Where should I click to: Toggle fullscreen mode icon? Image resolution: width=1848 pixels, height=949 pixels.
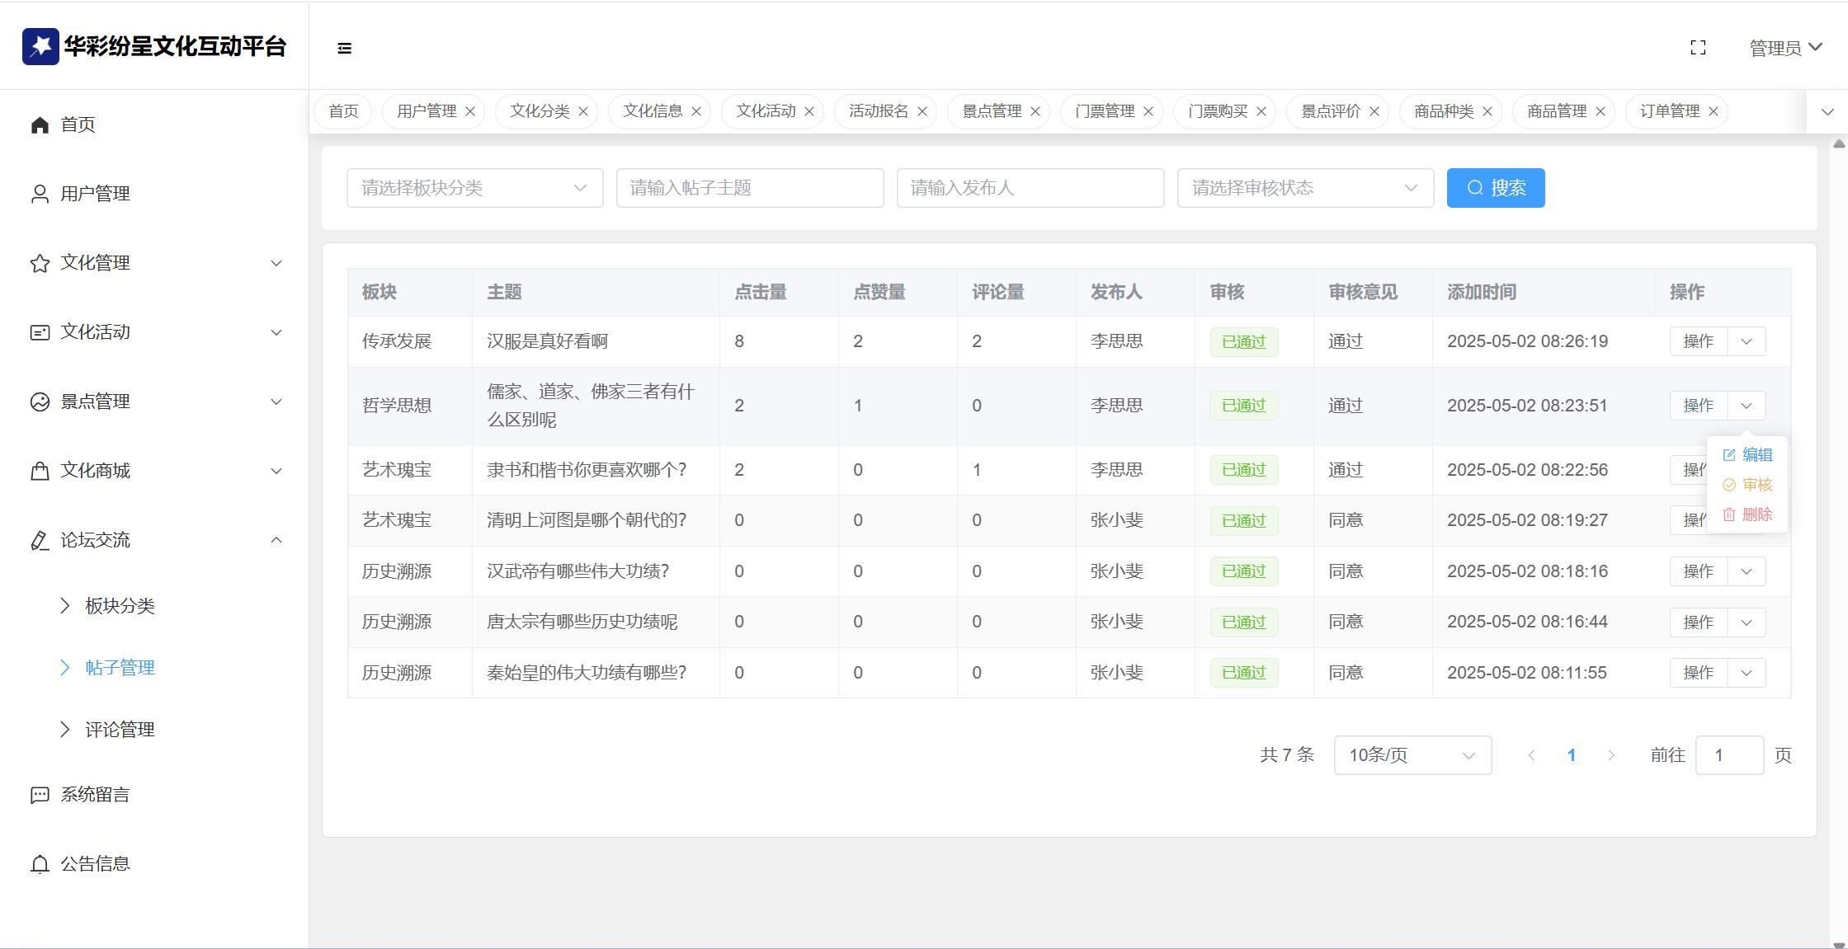(x=1698, y=48)
